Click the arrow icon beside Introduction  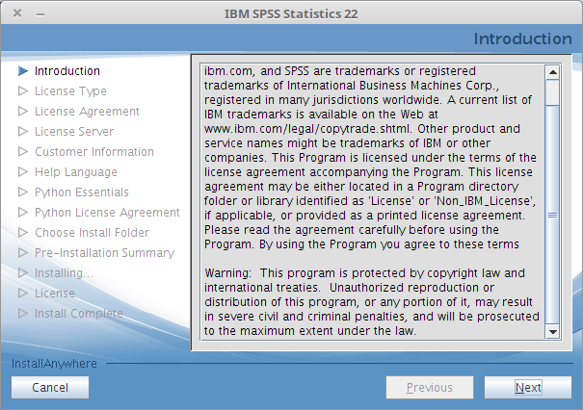point(23,71)
